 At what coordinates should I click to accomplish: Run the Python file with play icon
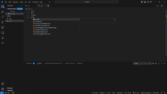[x=157, y=6]
